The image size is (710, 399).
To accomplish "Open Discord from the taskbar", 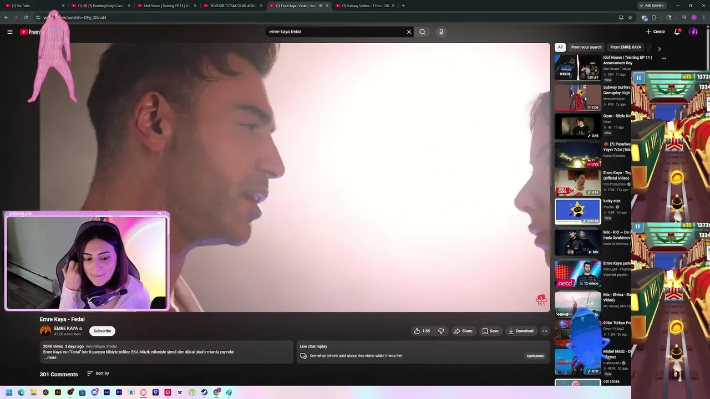I will coord(94,392).
